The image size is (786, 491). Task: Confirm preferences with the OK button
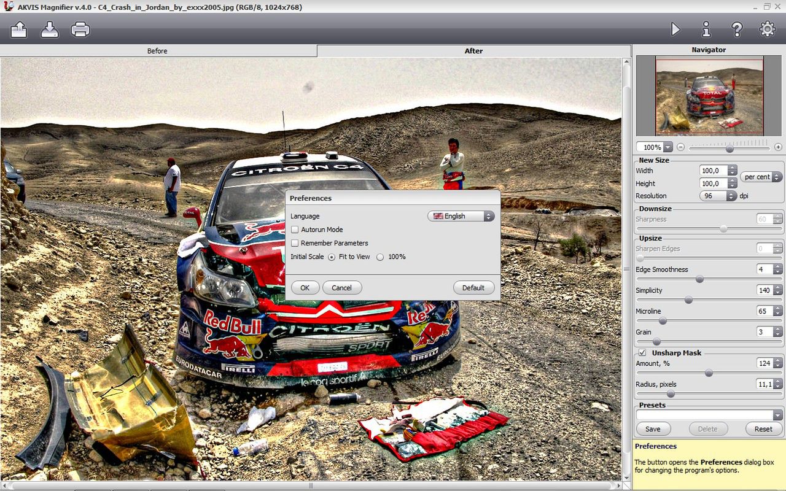pyautogui.click(x=305, y=288)
